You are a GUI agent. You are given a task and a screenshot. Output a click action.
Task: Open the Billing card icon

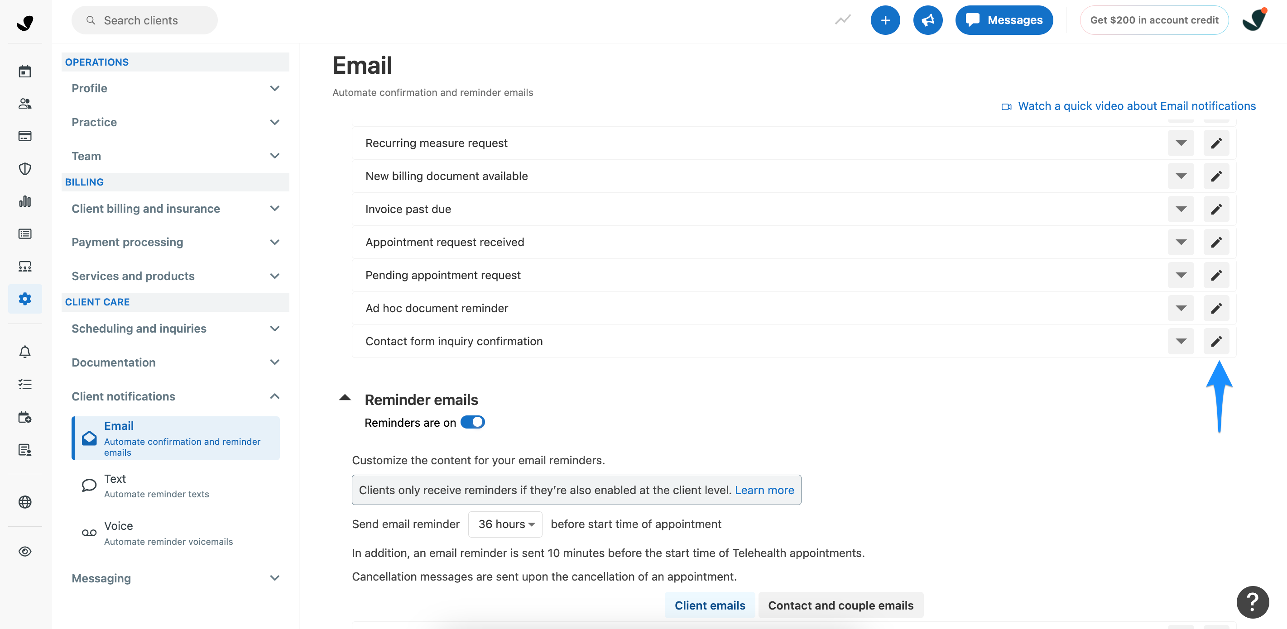tap(24, 136)
